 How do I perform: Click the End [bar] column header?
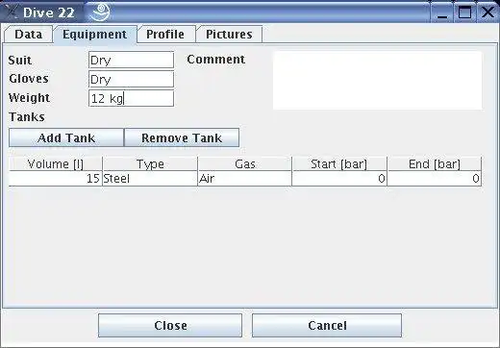[435, 164]
